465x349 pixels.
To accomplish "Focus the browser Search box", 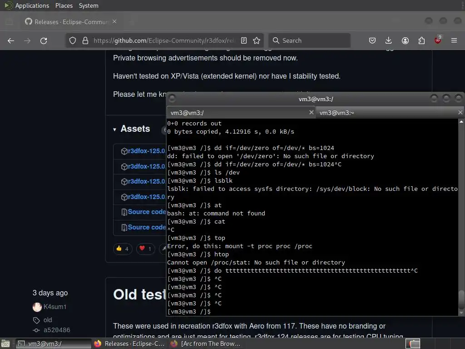I will (309, 40).
